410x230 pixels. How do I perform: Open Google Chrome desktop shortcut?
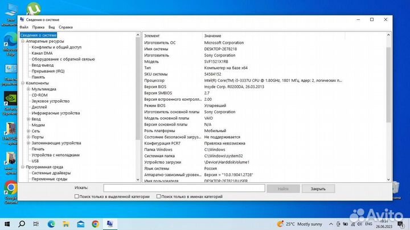11,192
